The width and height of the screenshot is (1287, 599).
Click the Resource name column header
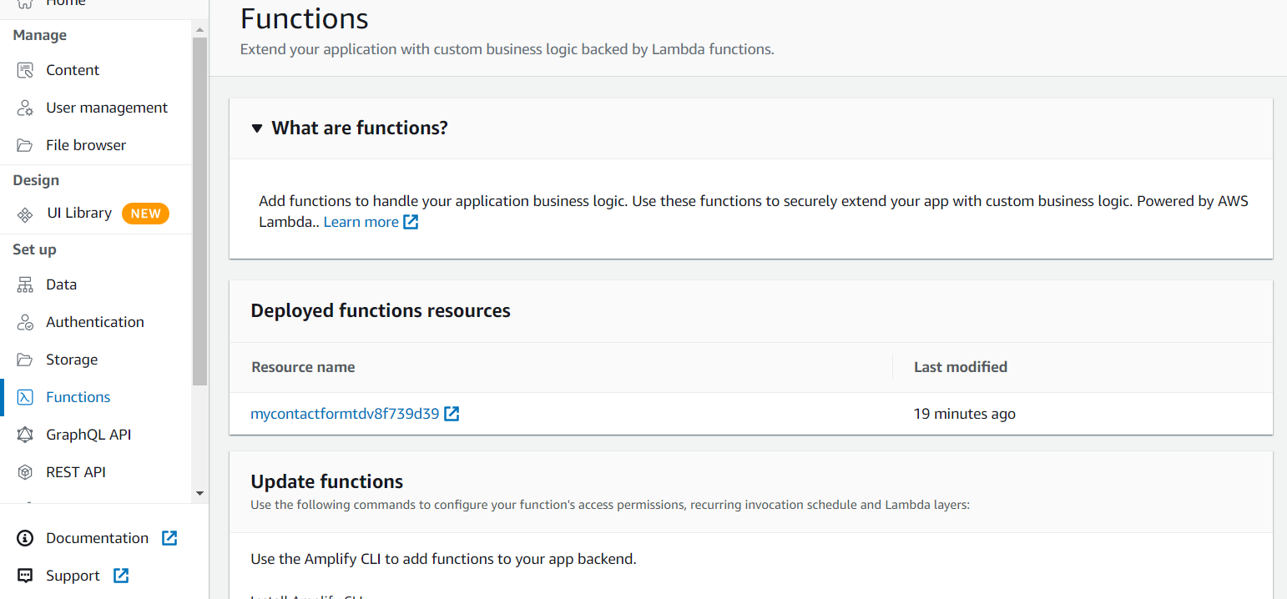[303, 367]
